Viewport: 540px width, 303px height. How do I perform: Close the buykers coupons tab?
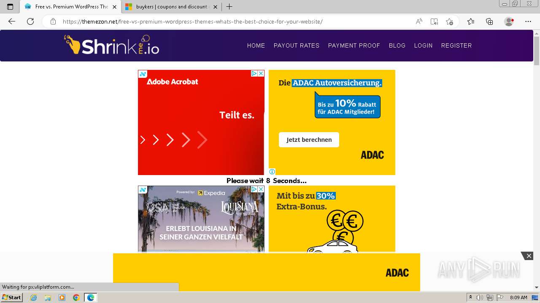click(x=215, y=7)
